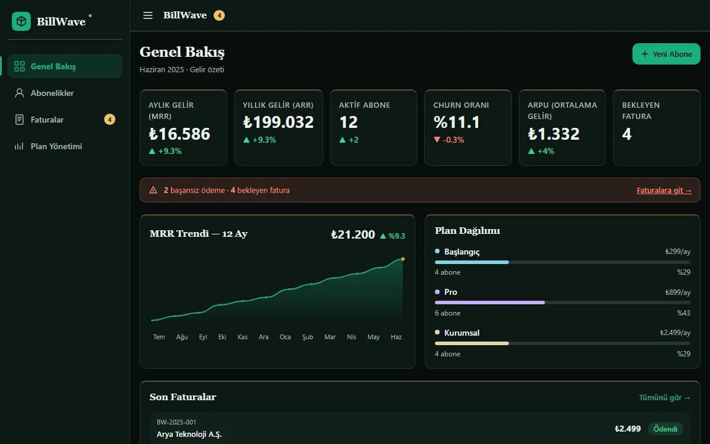Open the Abonelikler menu item
The height and width of the screenshot is (444, 710).
click(x=65, y=93)
